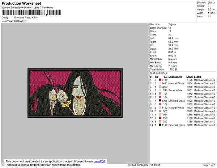Click the N# column header
The image size is (217, 168).
pyautogui.click(x=156, y=77)
